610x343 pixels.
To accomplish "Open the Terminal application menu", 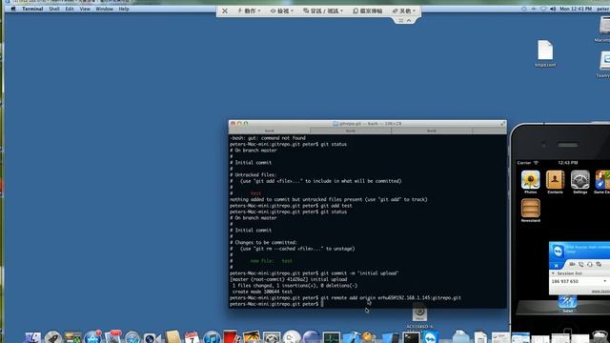I will coord(32,9).
